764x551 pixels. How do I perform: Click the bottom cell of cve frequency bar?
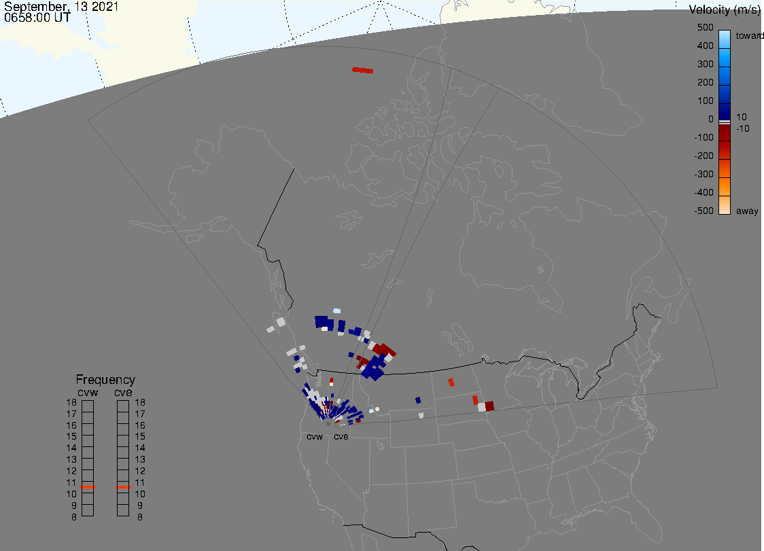(x=123, y=510)
